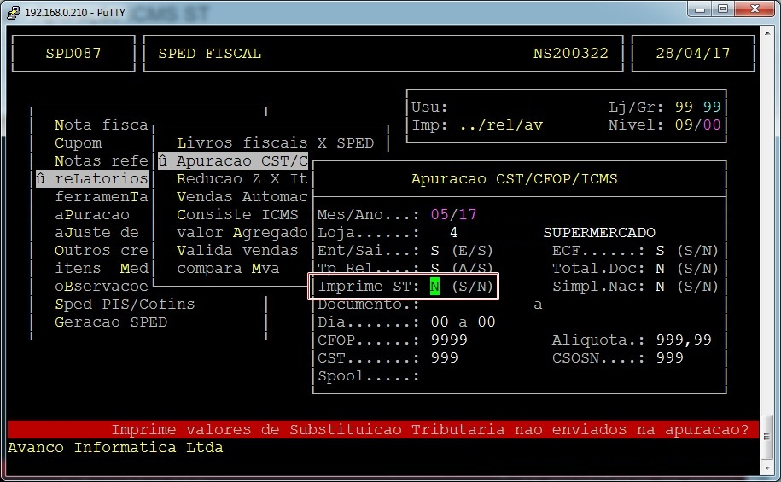Click the CFOP field value 9999
The height and width of the screenshot is (482, 781).
[447, 340]
